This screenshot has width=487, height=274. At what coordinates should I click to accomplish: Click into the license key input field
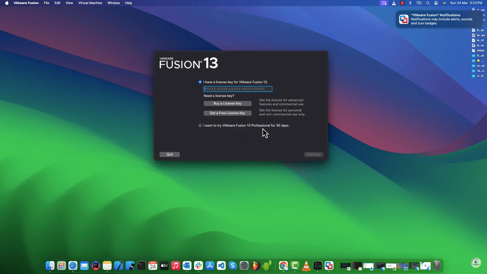(238, 89)
